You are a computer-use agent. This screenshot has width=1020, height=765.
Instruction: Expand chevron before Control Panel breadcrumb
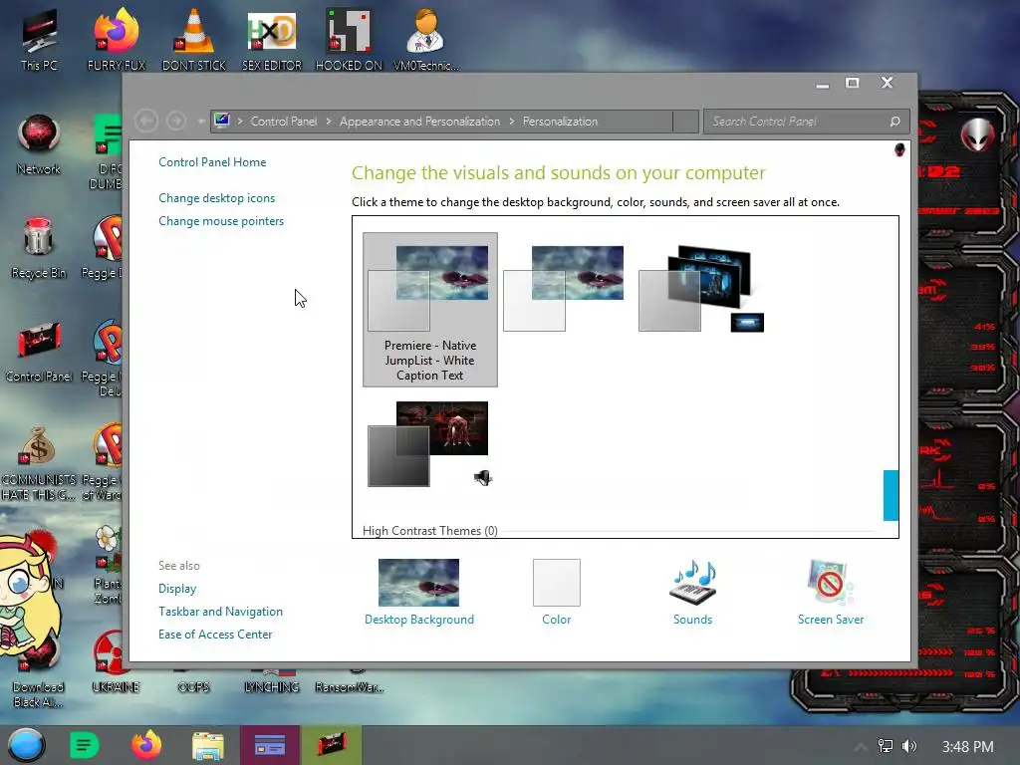pyautogui.click(x=240, y=121)
